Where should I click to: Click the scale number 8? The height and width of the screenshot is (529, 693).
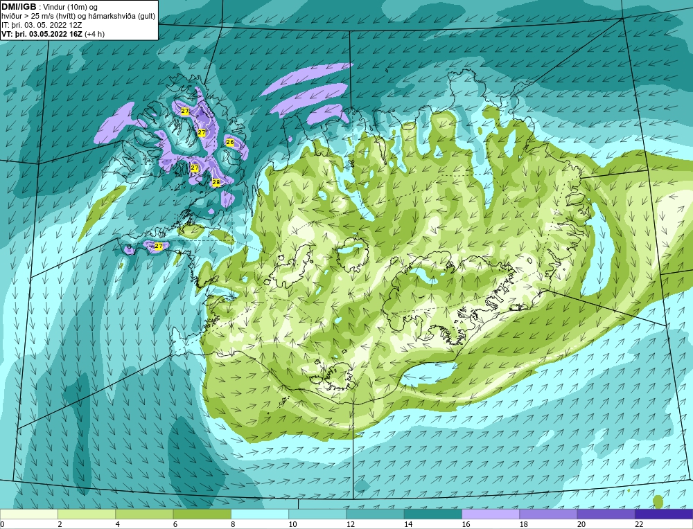(233, 524)
